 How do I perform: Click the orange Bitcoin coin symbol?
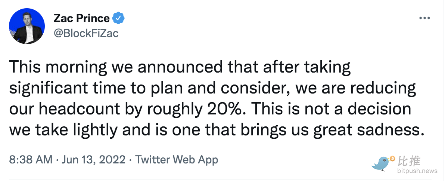pyautogui.click(x=392, y=159)
